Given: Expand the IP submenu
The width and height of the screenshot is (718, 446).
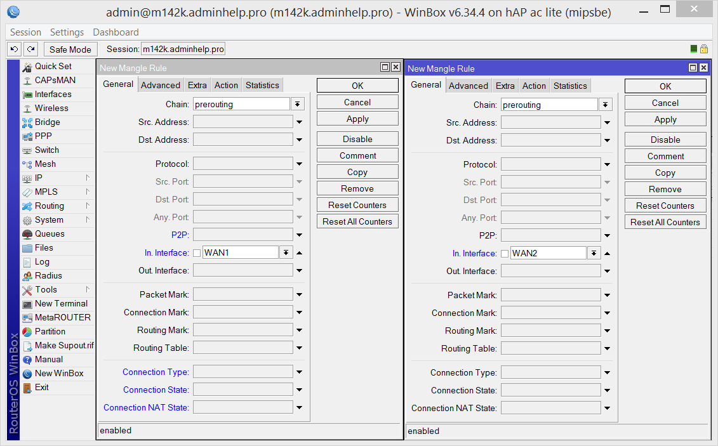Looking at the screenshot, I should click(x=88, y=178).
